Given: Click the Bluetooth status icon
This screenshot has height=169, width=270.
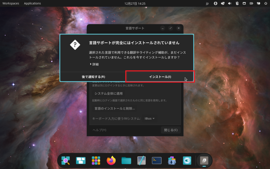Looking at the screenshot, I should coord(237,3).
